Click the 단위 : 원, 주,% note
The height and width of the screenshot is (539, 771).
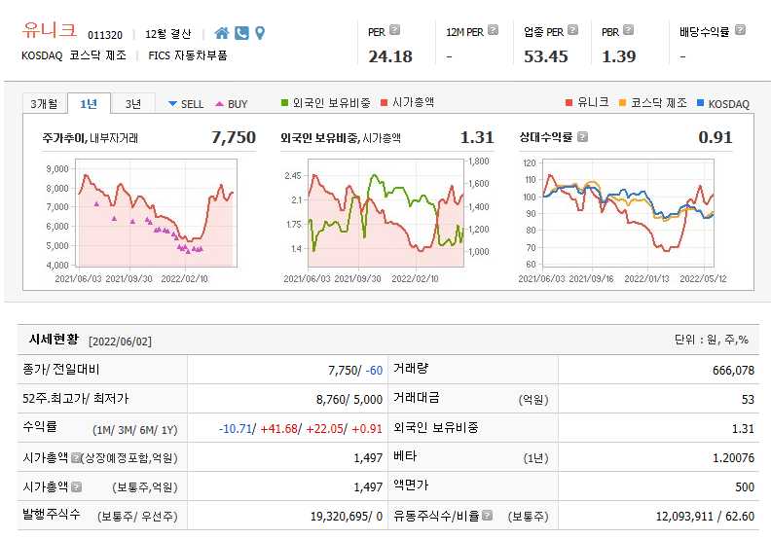pos(711,340)
